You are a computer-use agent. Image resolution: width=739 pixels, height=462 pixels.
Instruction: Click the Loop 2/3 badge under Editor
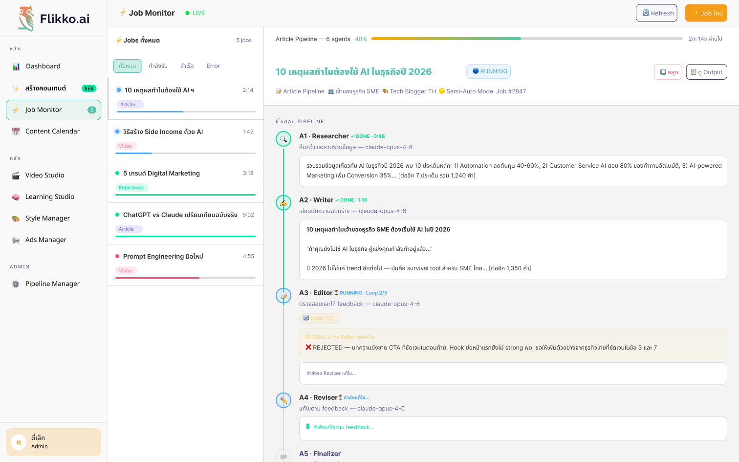[320, 318]
